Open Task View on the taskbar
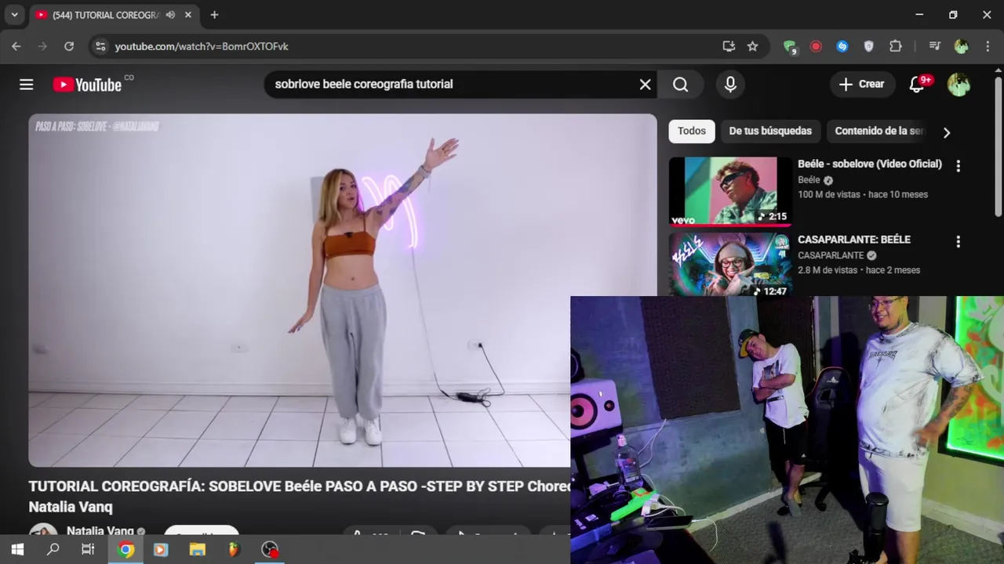 pos(88,550)
